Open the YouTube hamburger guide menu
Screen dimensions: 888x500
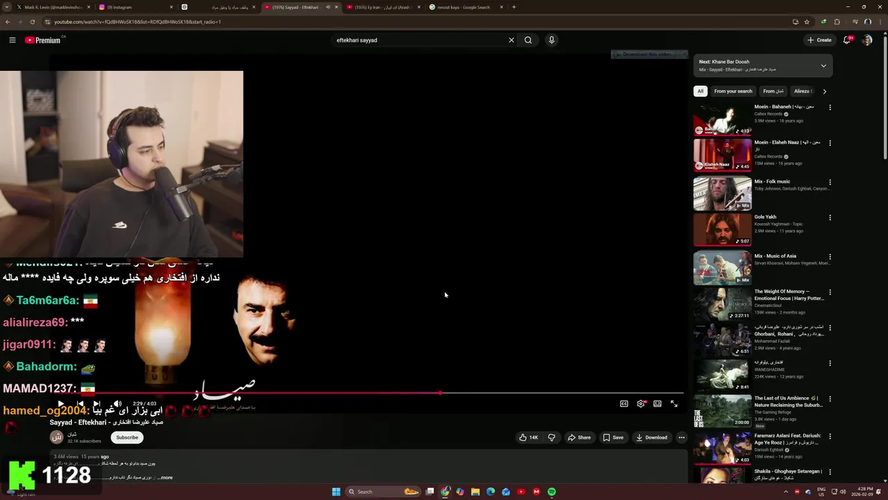pos(12,40)
